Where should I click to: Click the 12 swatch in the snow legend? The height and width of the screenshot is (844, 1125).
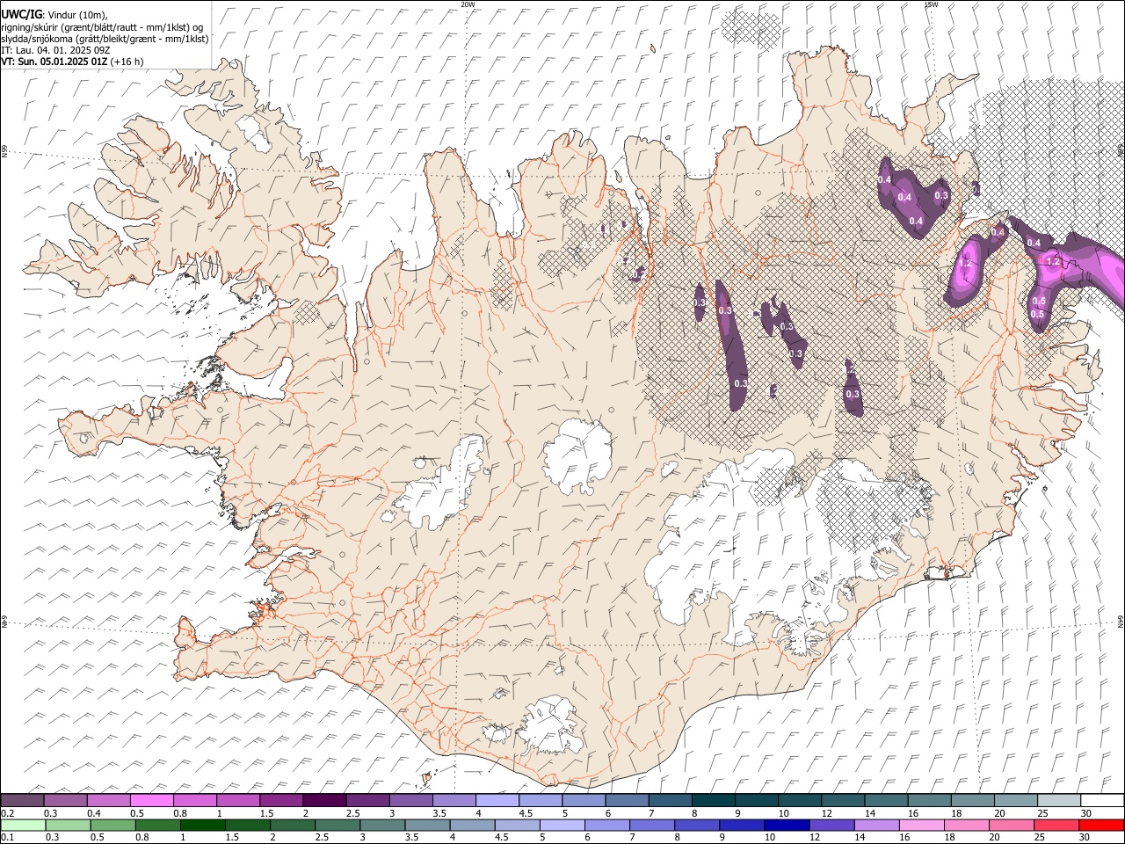(x=843, y=800)
